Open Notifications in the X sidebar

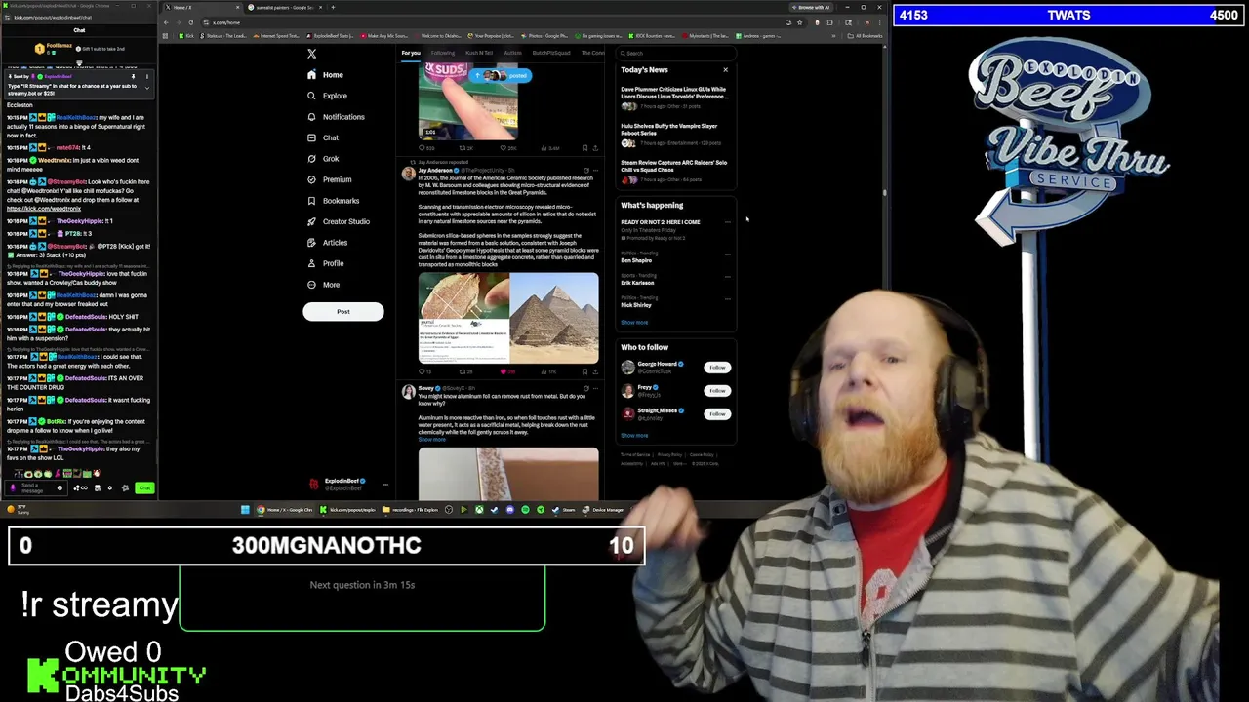point(336,117)
